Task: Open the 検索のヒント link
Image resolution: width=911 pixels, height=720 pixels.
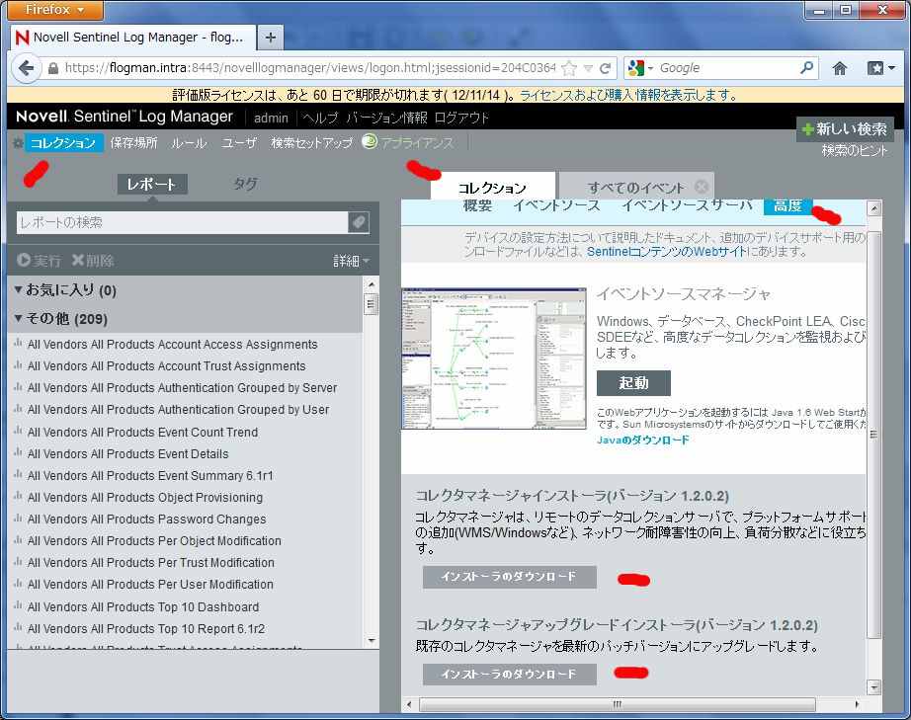Action: point(855,151)
